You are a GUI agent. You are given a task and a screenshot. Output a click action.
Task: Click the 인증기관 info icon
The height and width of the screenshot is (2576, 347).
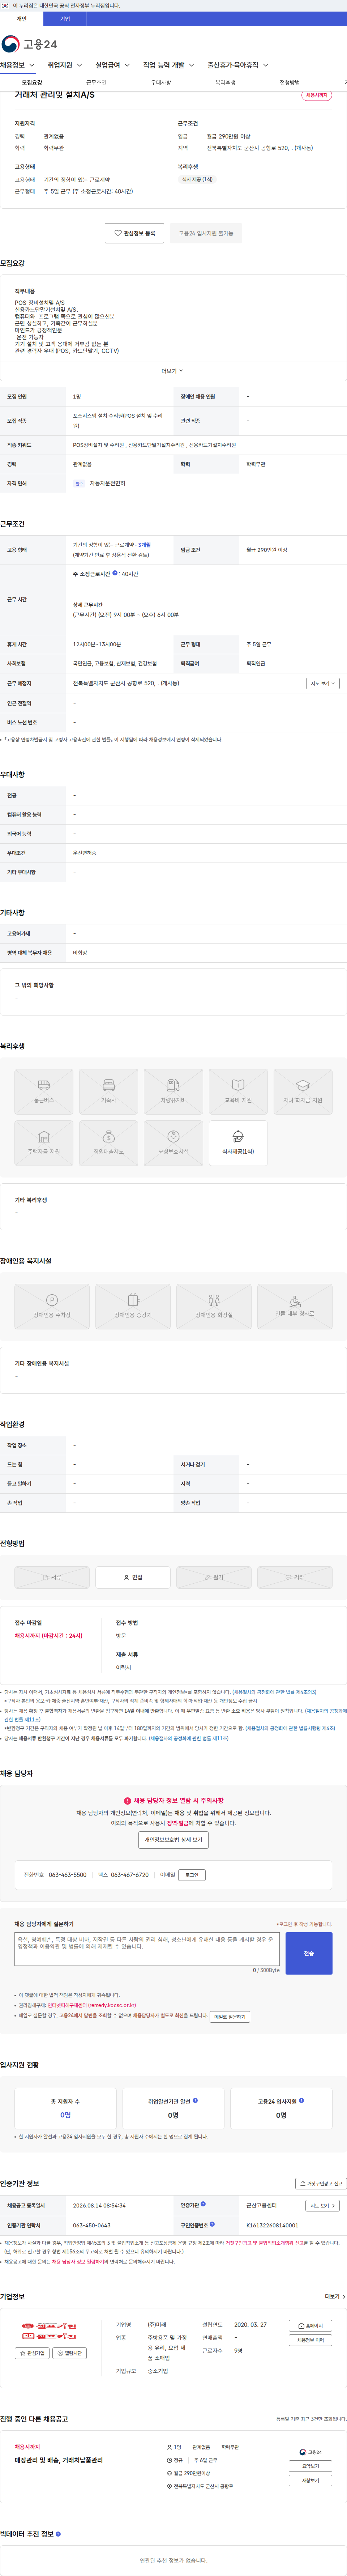pyautogui.click(x=203, y=2204)
